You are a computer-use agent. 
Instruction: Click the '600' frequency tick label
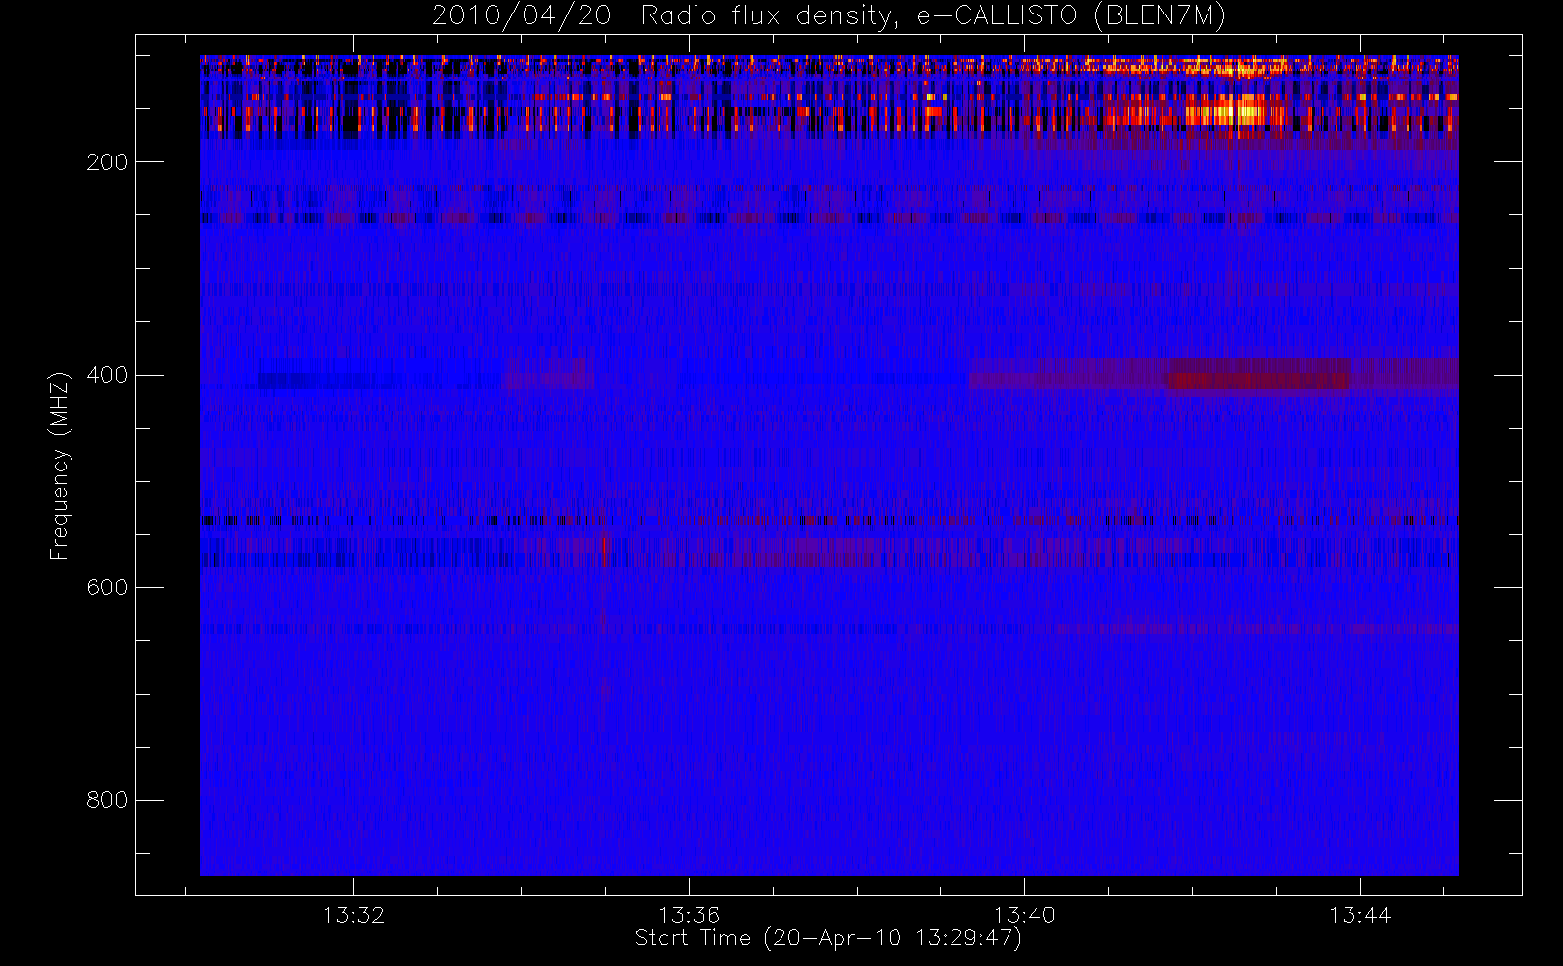pos(106,587)
